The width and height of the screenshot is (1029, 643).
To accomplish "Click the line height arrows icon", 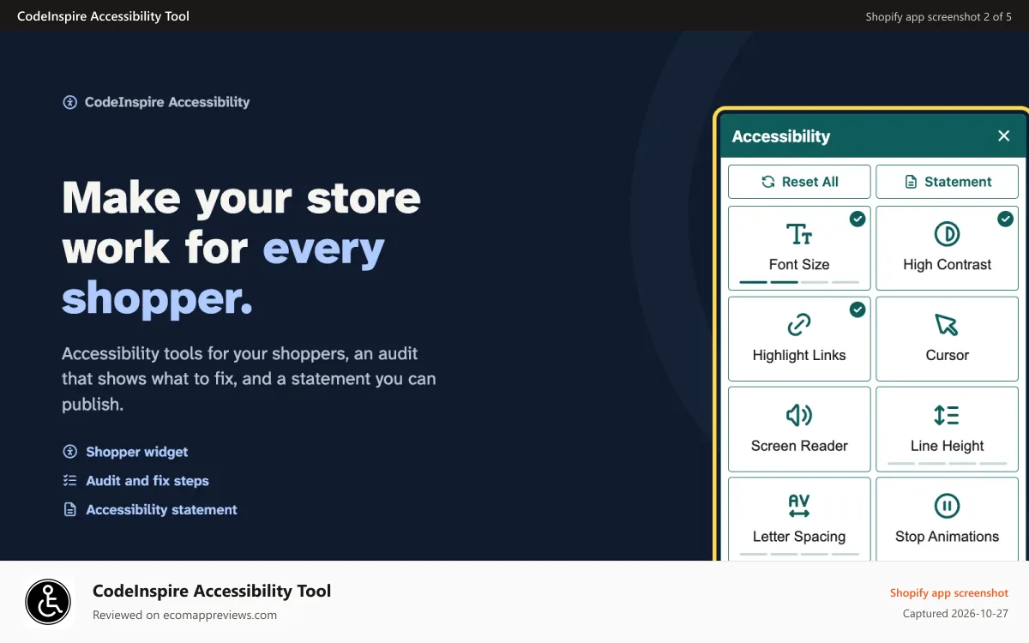I will [947, 415].
